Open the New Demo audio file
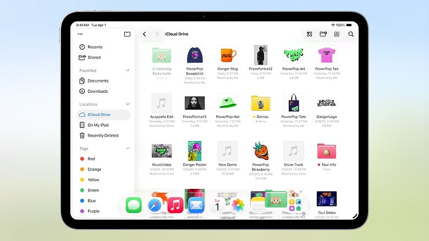This screenshot has height=241, width=429. (228, 151)
